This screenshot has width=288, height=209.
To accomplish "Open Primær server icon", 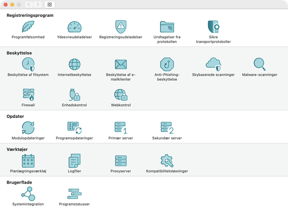I will (121, 128).
